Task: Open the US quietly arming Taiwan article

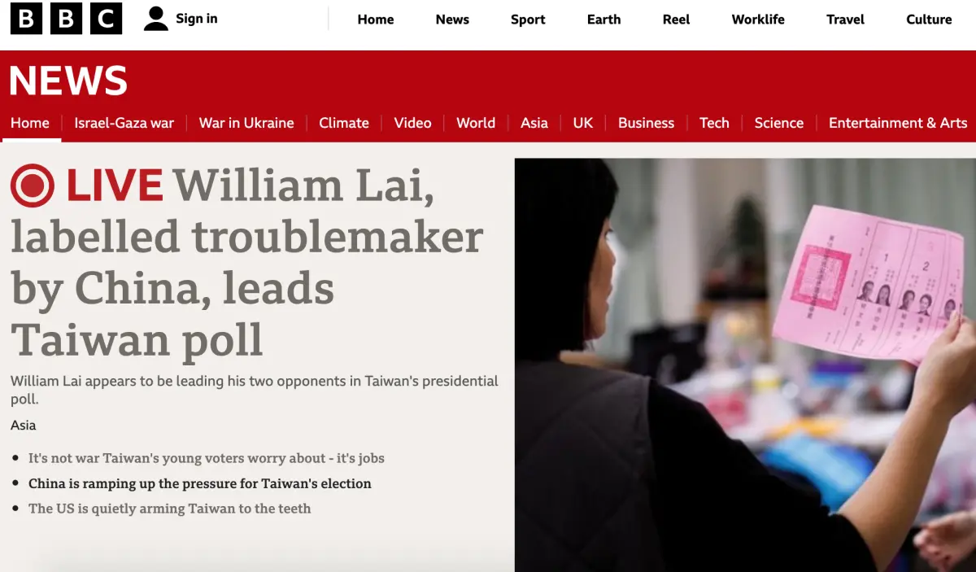Action: pos(170,509)
